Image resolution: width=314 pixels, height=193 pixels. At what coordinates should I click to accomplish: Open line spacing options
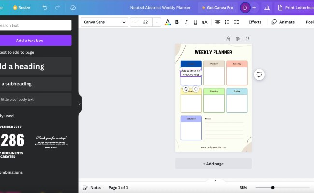point(236,22)
